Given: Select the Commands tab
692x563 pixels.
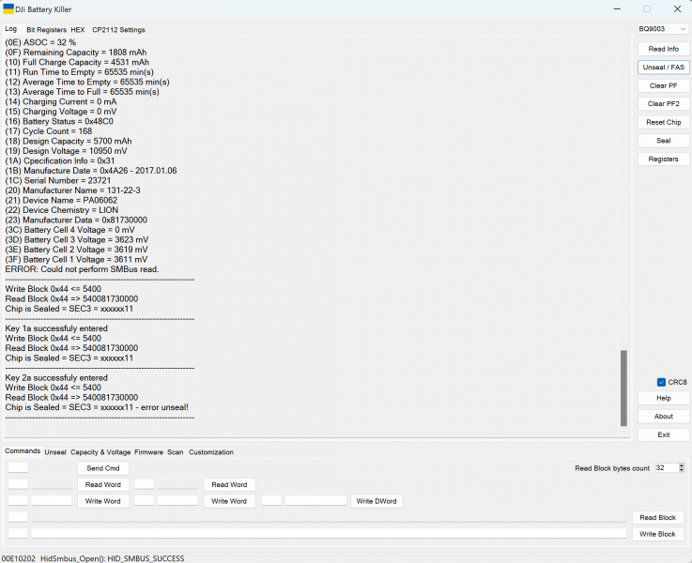Looking at the screenshot, I should [x=23, y=451].
